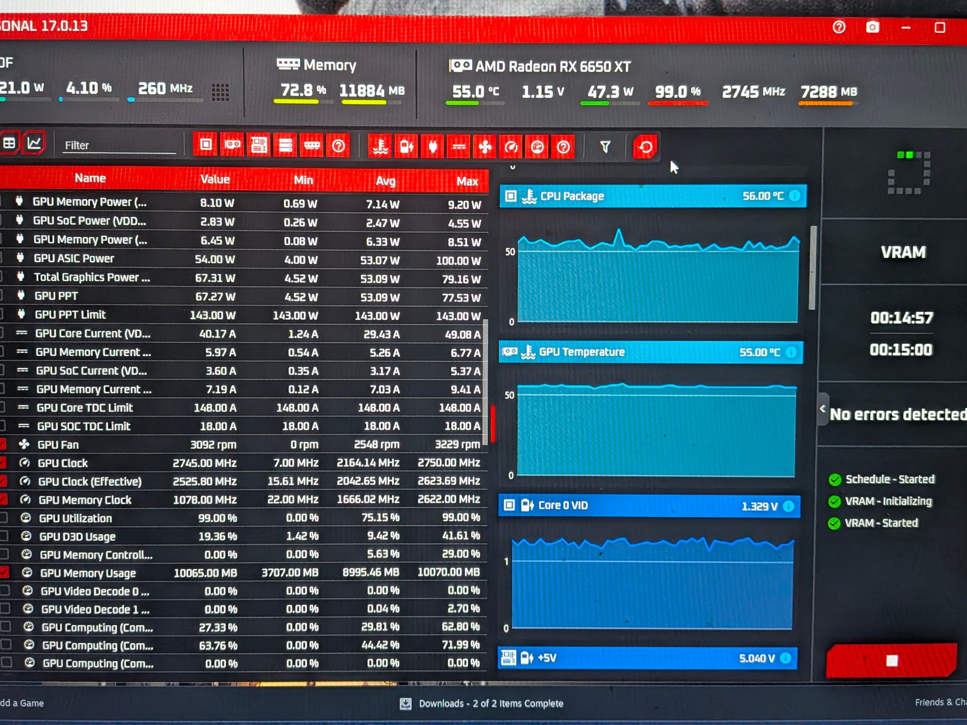Viewport: 967px width, 725px height.
Task: Toggle square icon on Core 0 VID header
Action: [509, 505]
